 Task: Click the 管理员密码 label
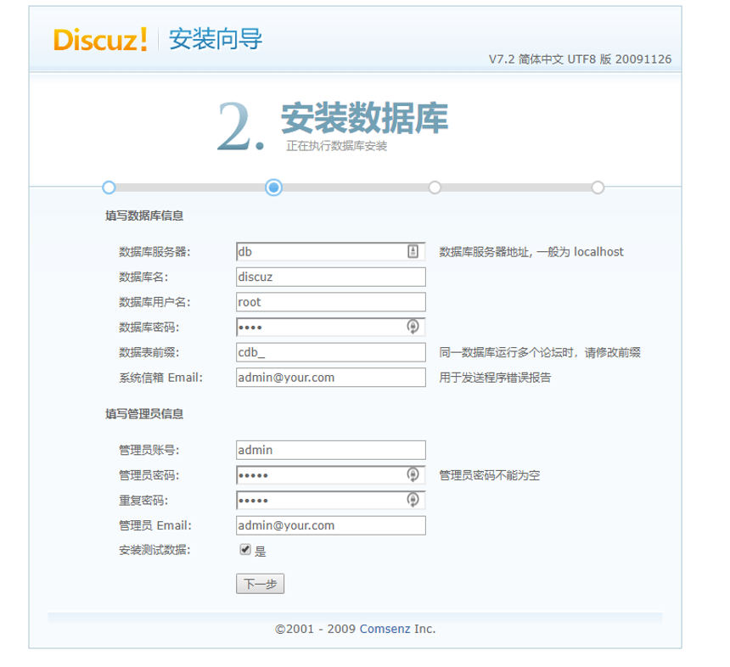(x=149, y=475)
